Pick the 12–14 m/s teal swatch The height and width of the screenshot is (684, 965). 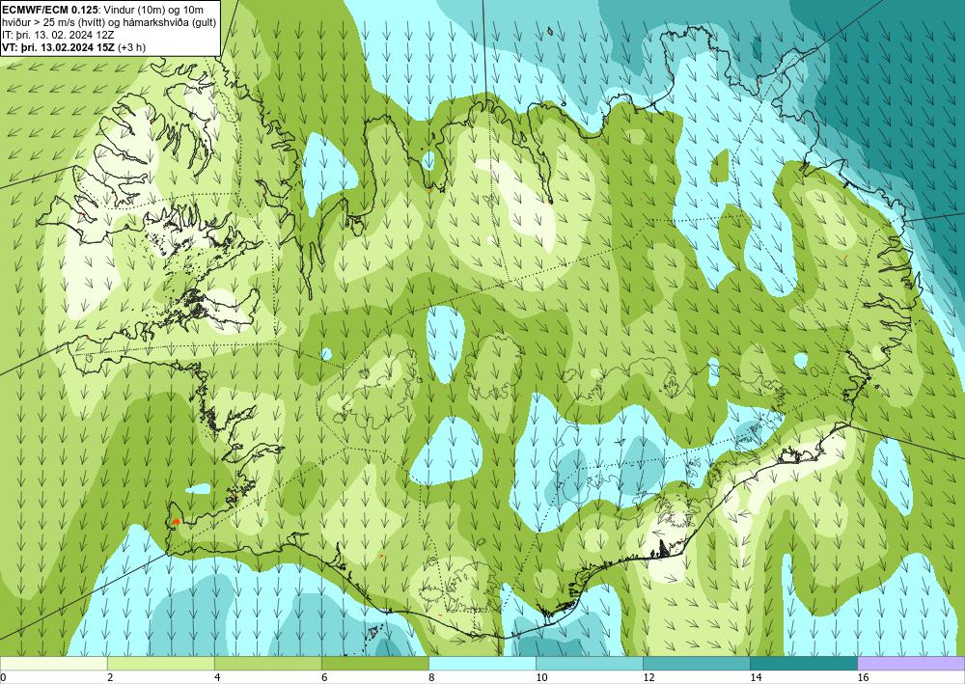point(696,663)
